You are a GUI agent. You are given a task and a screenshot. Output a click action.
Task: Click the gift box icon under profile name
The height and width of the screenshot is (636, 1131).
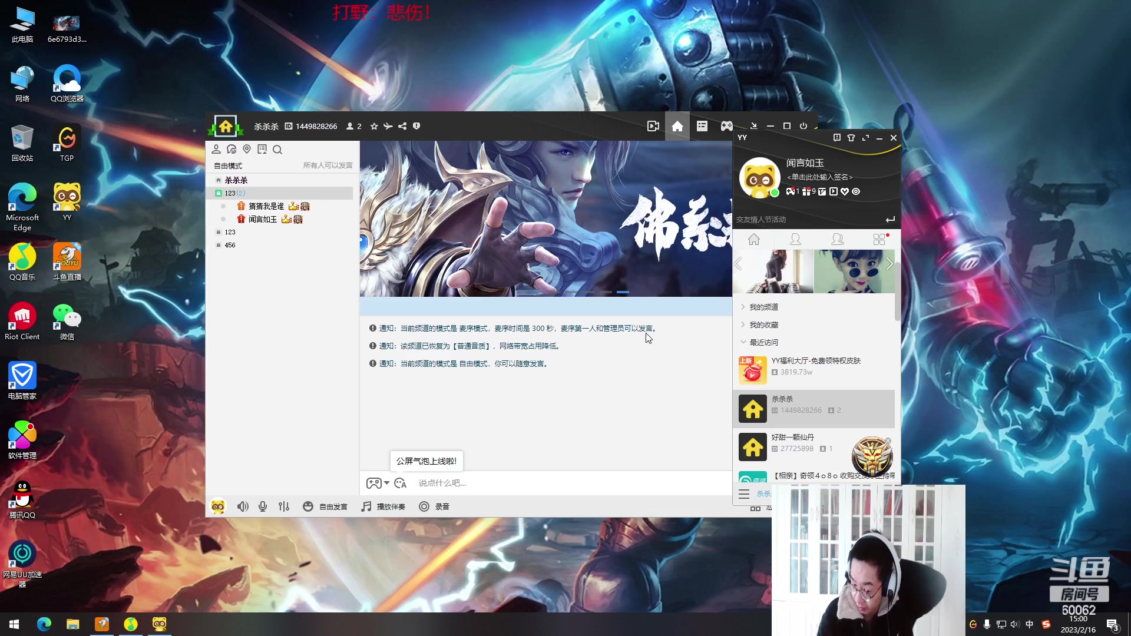(806, 191)
